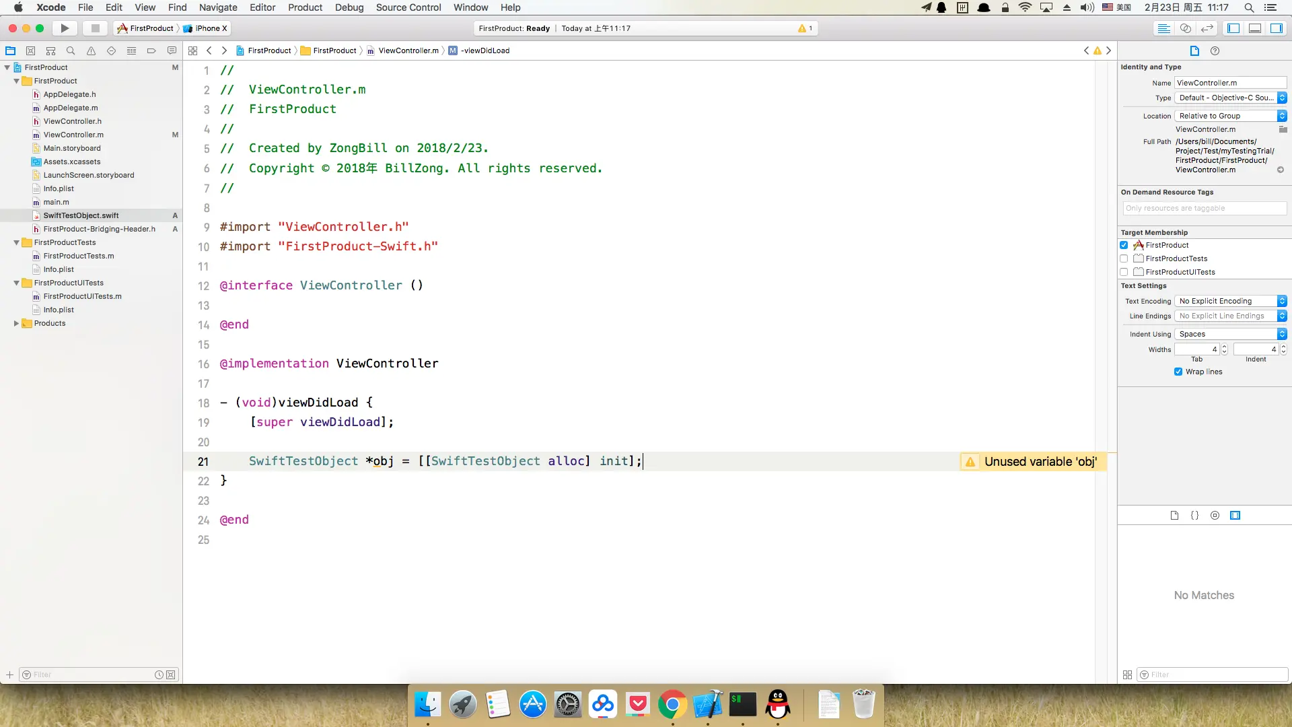The width and height of the screenshot is (1292, 727).
Task: Open the Source Control menu
Action: pos(408,7)
